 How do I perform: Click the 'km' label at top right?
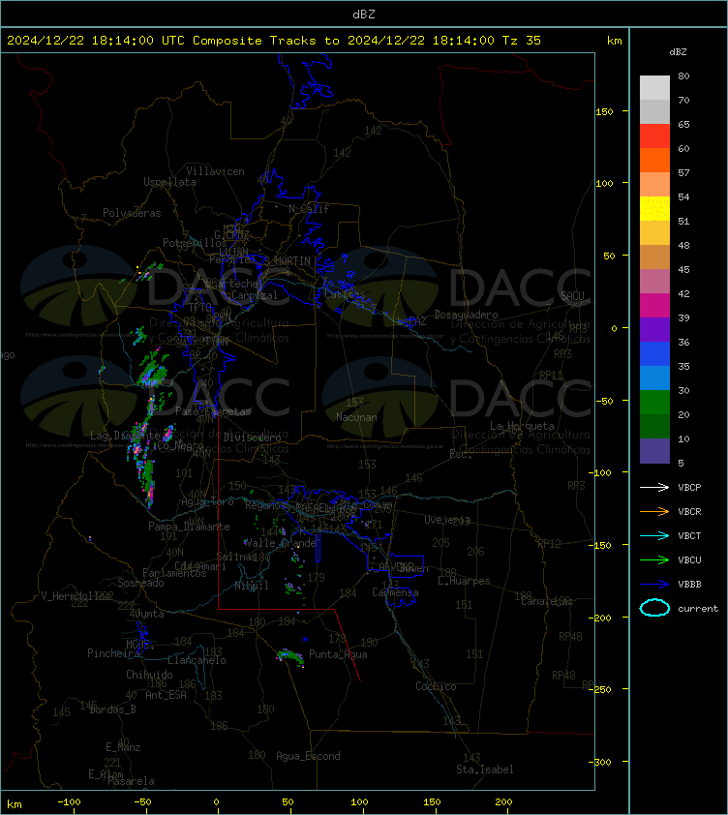(x=615, y=41)
